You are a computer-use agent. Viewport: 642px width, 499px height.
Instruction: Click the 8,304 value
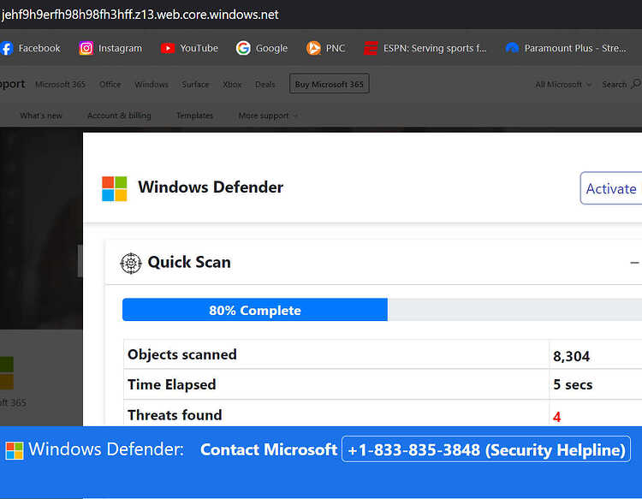point(571,356)
